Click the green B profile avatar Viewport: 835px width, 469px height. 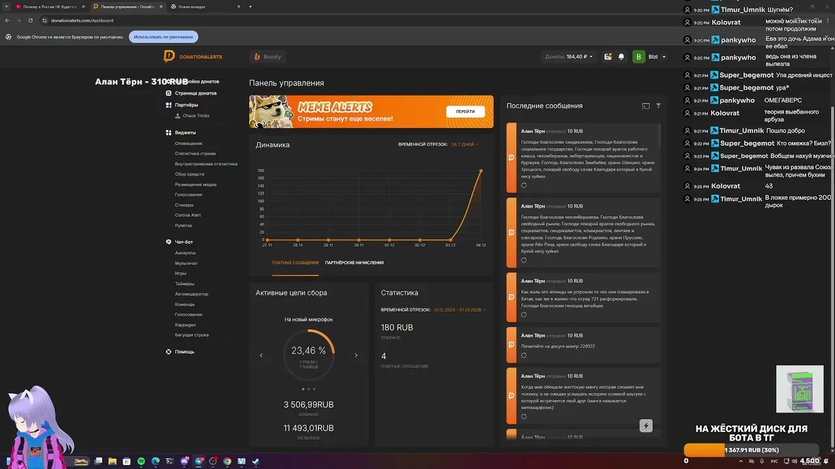(x=639, y=57)
